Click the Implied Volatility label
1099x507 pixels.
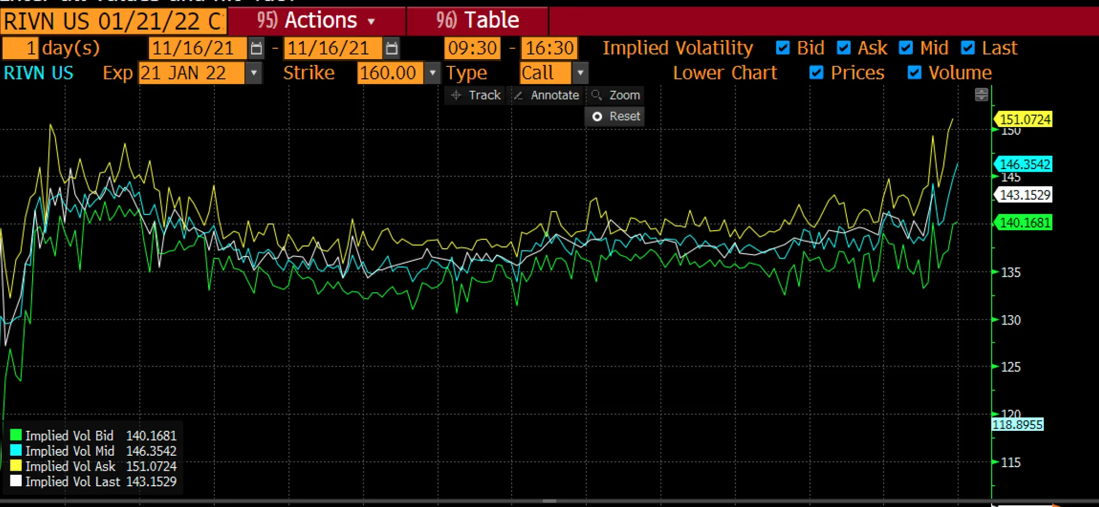678,48
